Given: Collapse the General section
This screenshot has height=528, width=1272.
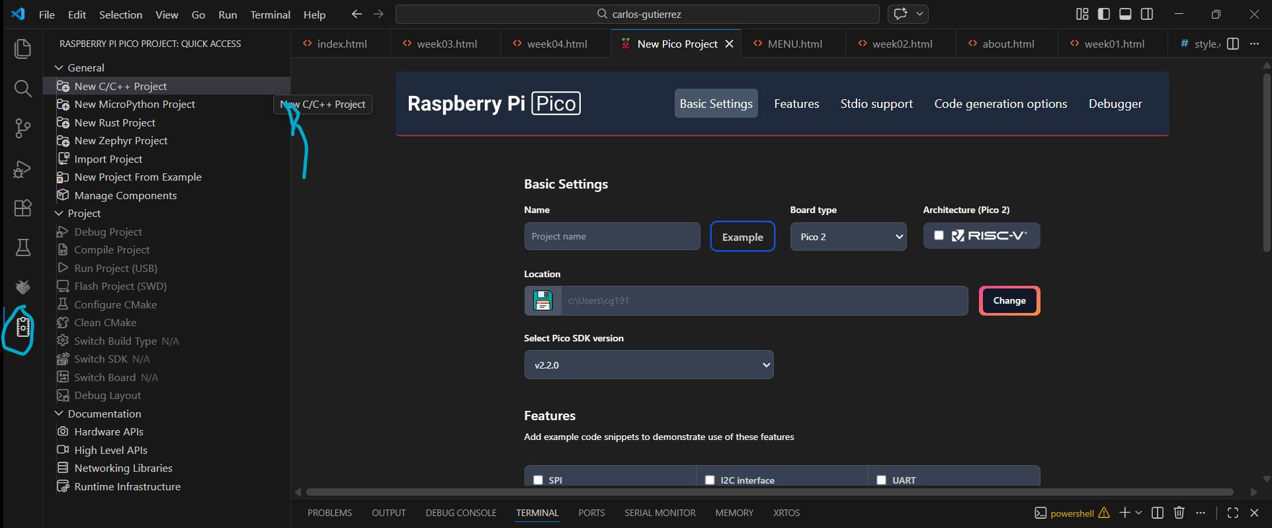Looking at the screenshot, I should (x=59, y=67).
